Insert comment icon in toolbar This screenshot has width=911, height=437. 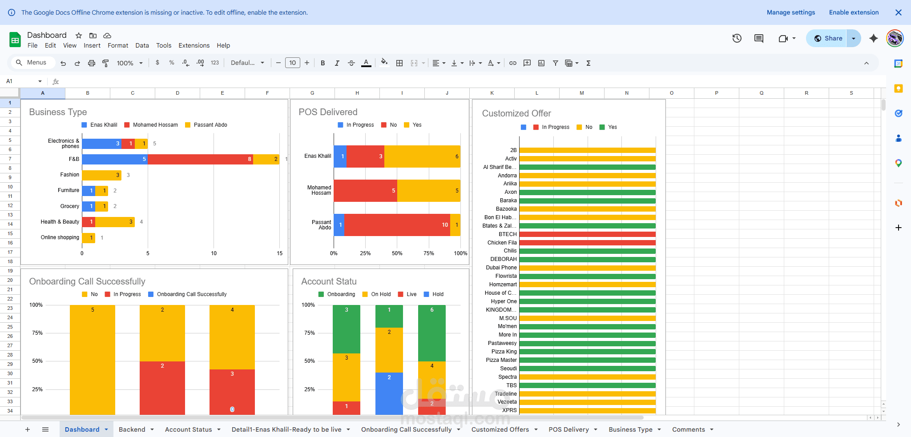pos(527,63)
